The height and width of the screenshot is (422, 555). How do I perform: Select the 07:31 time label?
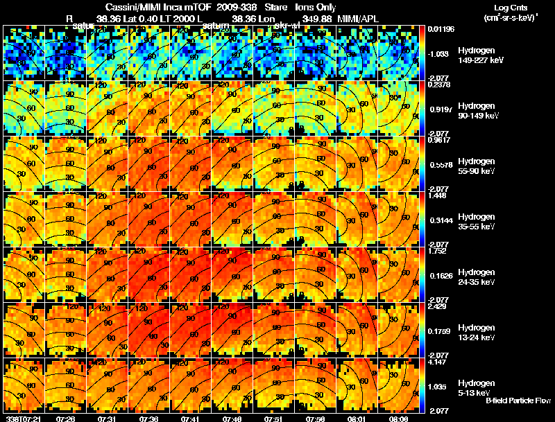click(x=107, y=419)
